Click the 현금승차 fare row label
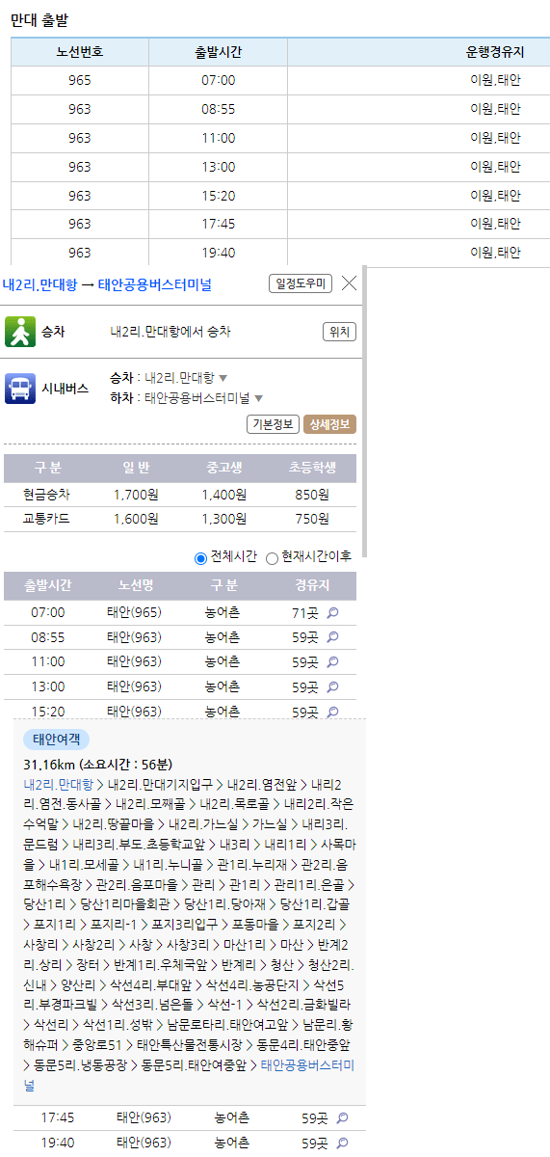Viewport: 550px width, 1157px height. pos(47,495)
